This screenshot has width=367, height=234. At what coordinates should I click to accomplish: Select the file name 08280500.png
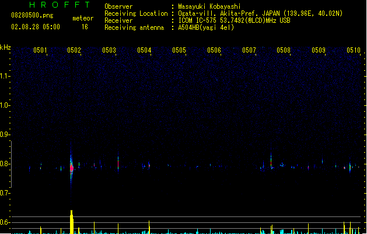point(32,15)
